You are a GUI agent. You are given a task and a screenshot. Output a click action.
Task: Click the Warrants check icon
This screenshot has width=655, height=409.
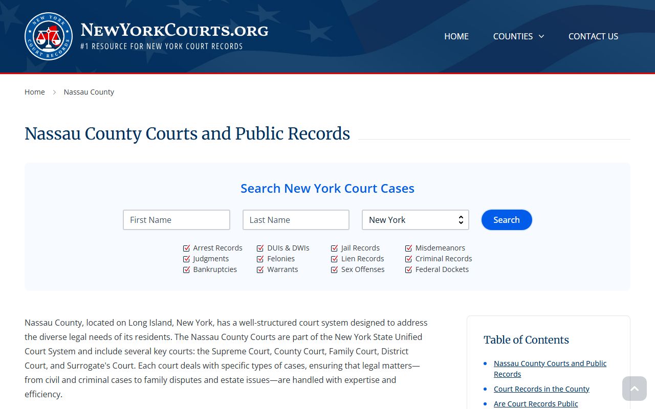(x=260, y=269)
